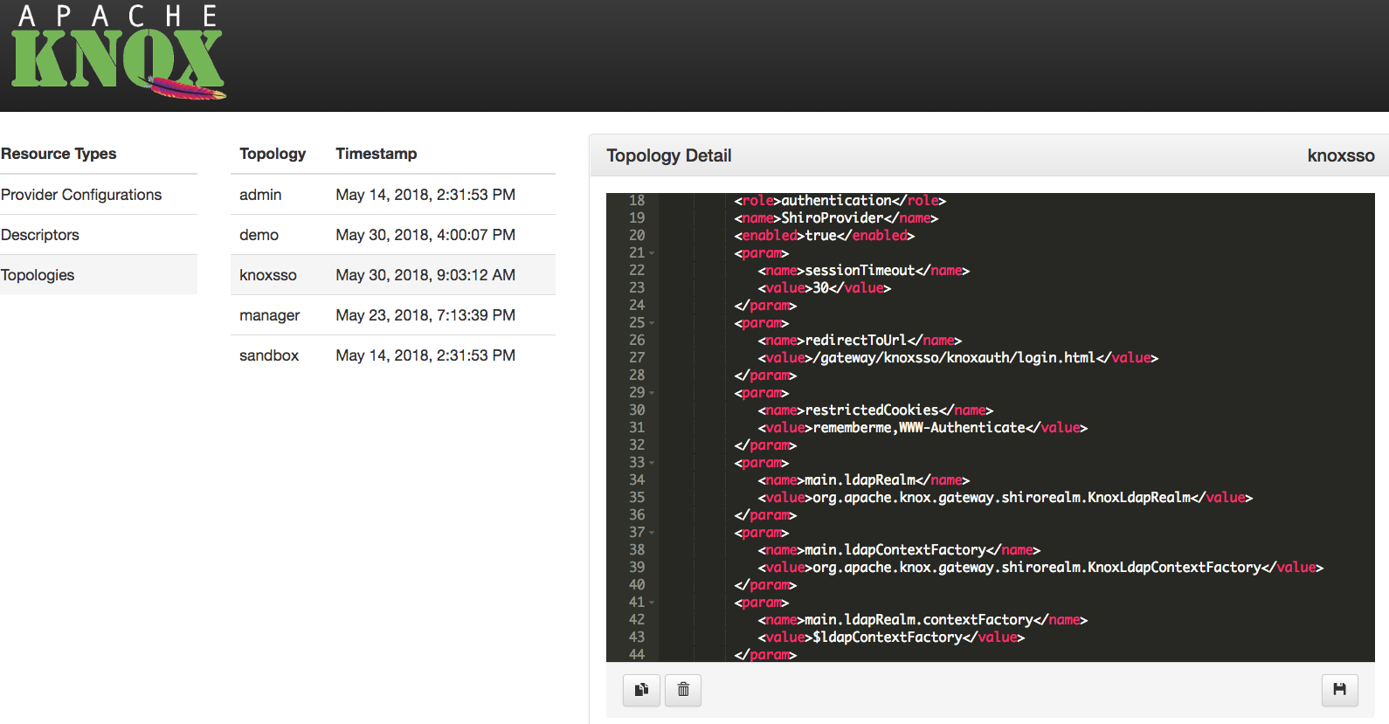Image resolution: width=1389 pixels, height=724 pixels.
Task: Select the demo topology
Action: pos(259,235)
